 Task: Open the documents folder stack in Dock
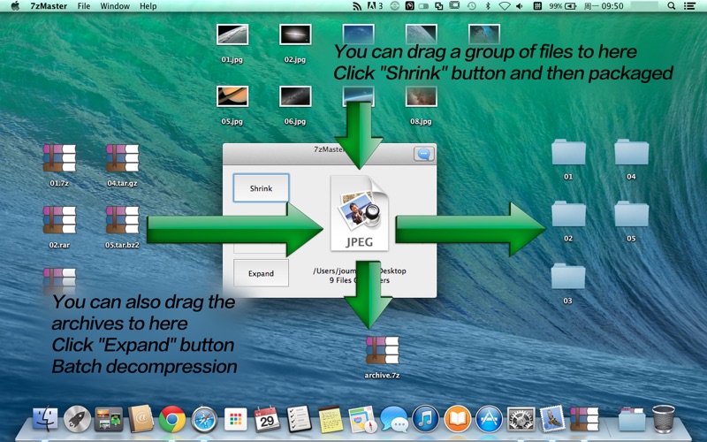coord(632,419)
